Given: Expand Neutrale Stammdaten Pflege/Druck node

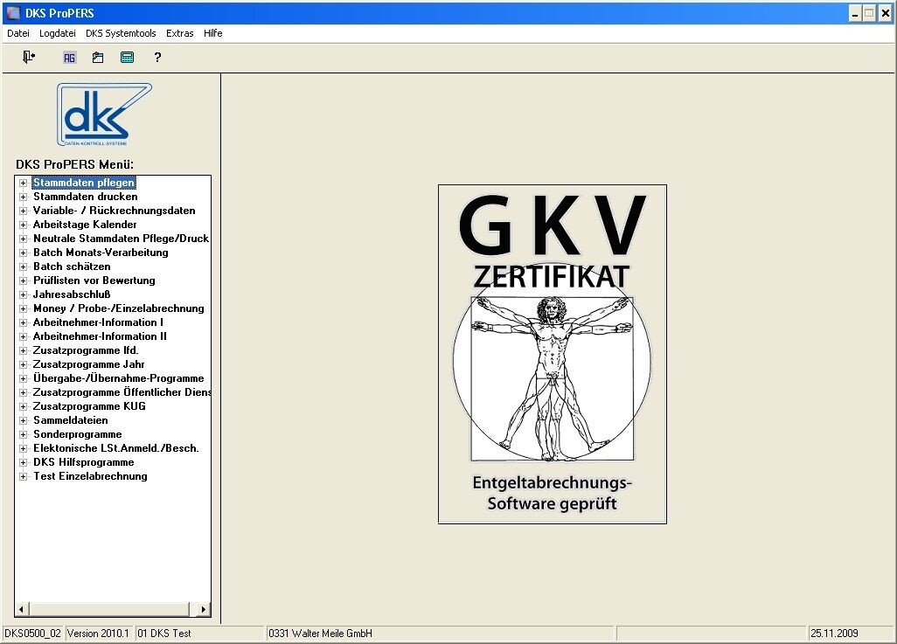Looking at the screenshot, I should click(23, 239).
